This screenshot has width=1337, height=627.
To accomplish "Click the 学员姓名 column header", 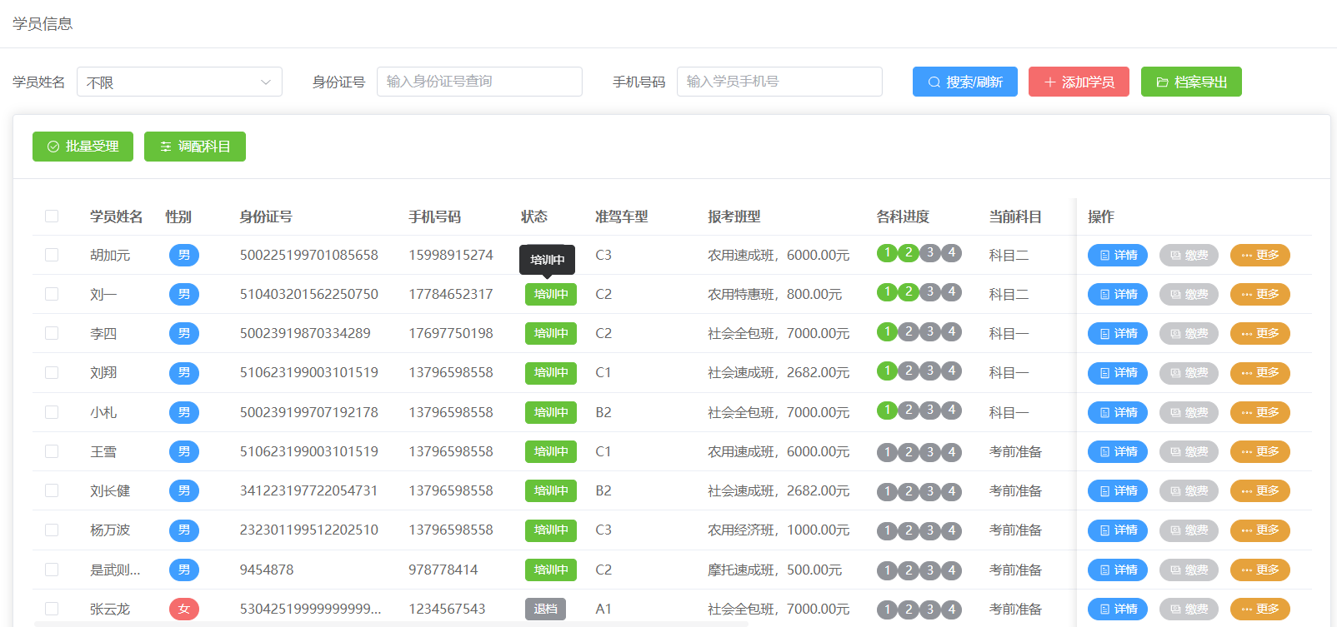I will coord(116,216).
